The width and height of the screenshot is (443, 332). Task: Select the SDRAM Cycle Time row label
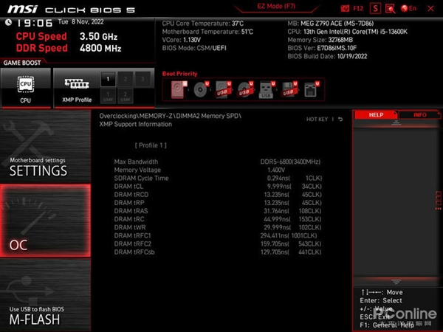tap(141, 178)
